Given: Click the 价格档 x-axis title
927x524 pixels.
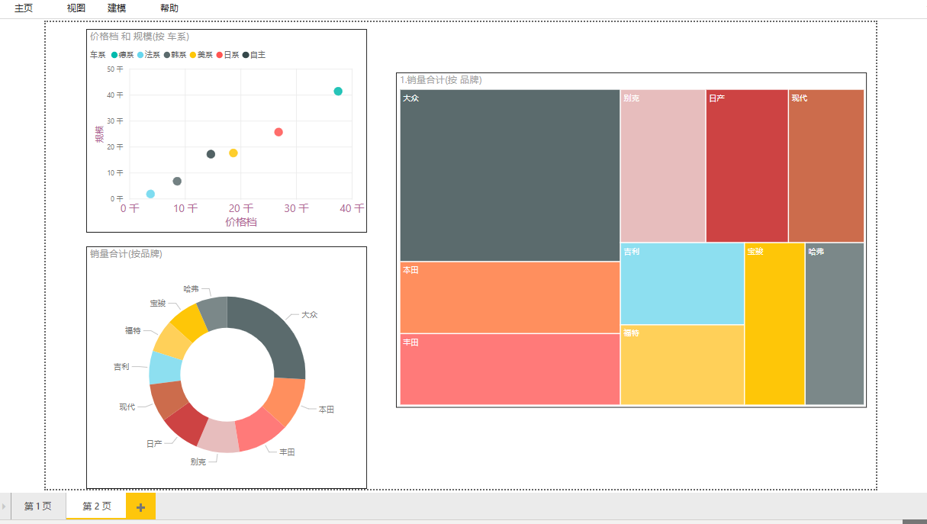Looking at the screenshot, I should tap(241, 222).
